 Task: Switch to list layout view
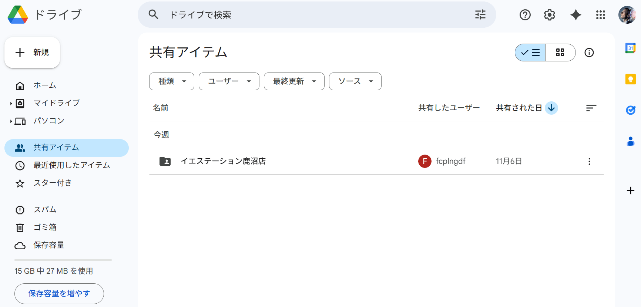pyautogui.click(x=530, y=53)
